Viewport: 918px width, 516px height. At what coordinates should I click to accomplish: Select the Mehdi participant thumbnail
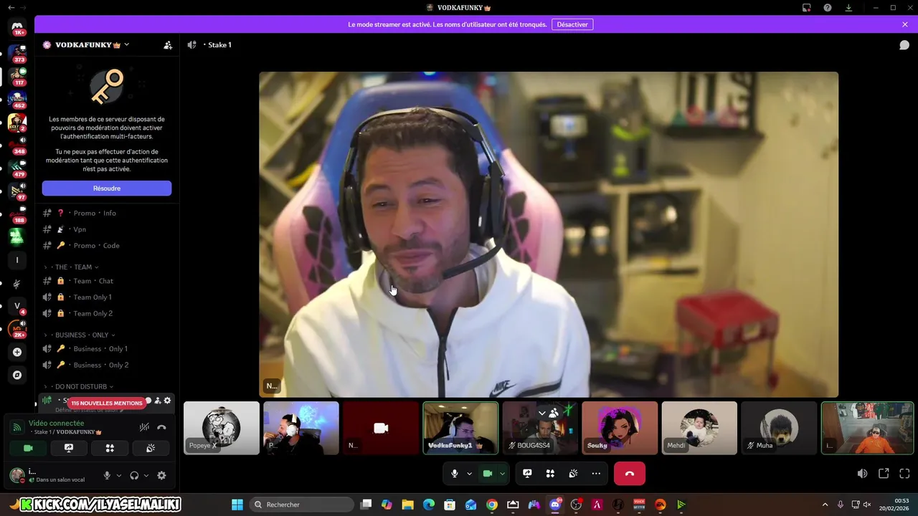coord(699,428)
